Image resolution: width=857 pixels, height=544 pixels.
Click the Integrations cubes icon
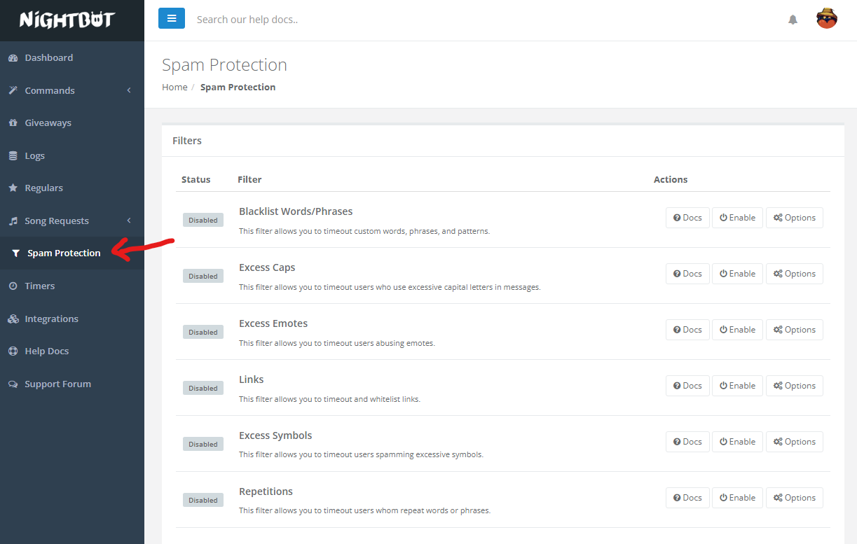pyautogui.click(x=13, y=319)
